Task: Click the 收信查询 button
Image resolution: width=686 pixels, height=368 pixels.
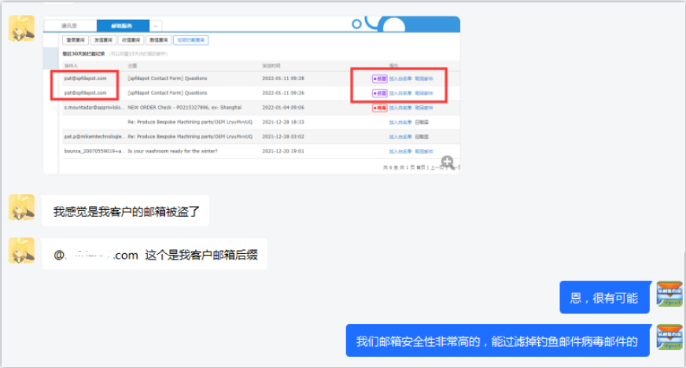Action: click(131, 39)
